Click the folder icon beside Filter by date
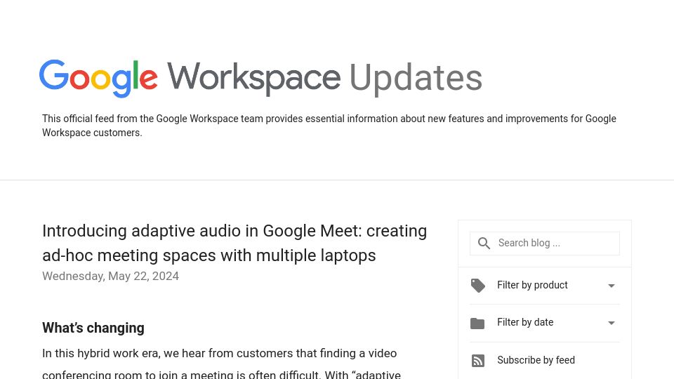 tap(477, 323)
